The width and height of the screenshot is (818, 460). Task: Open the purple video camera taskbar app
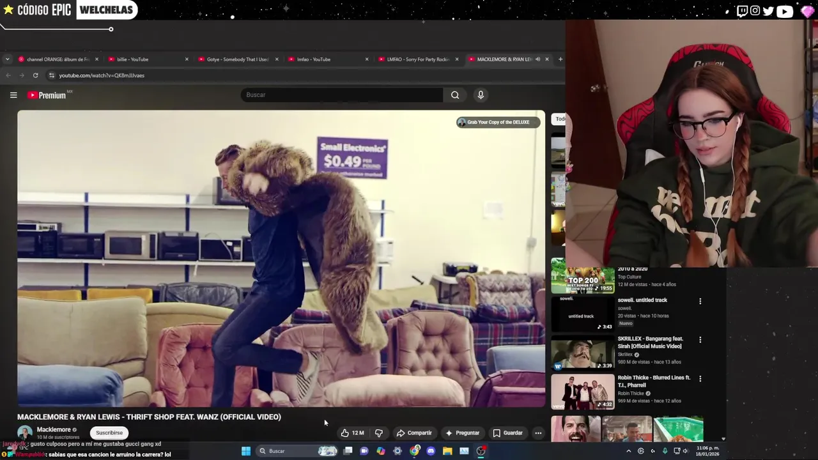click(x=364, y=451)
